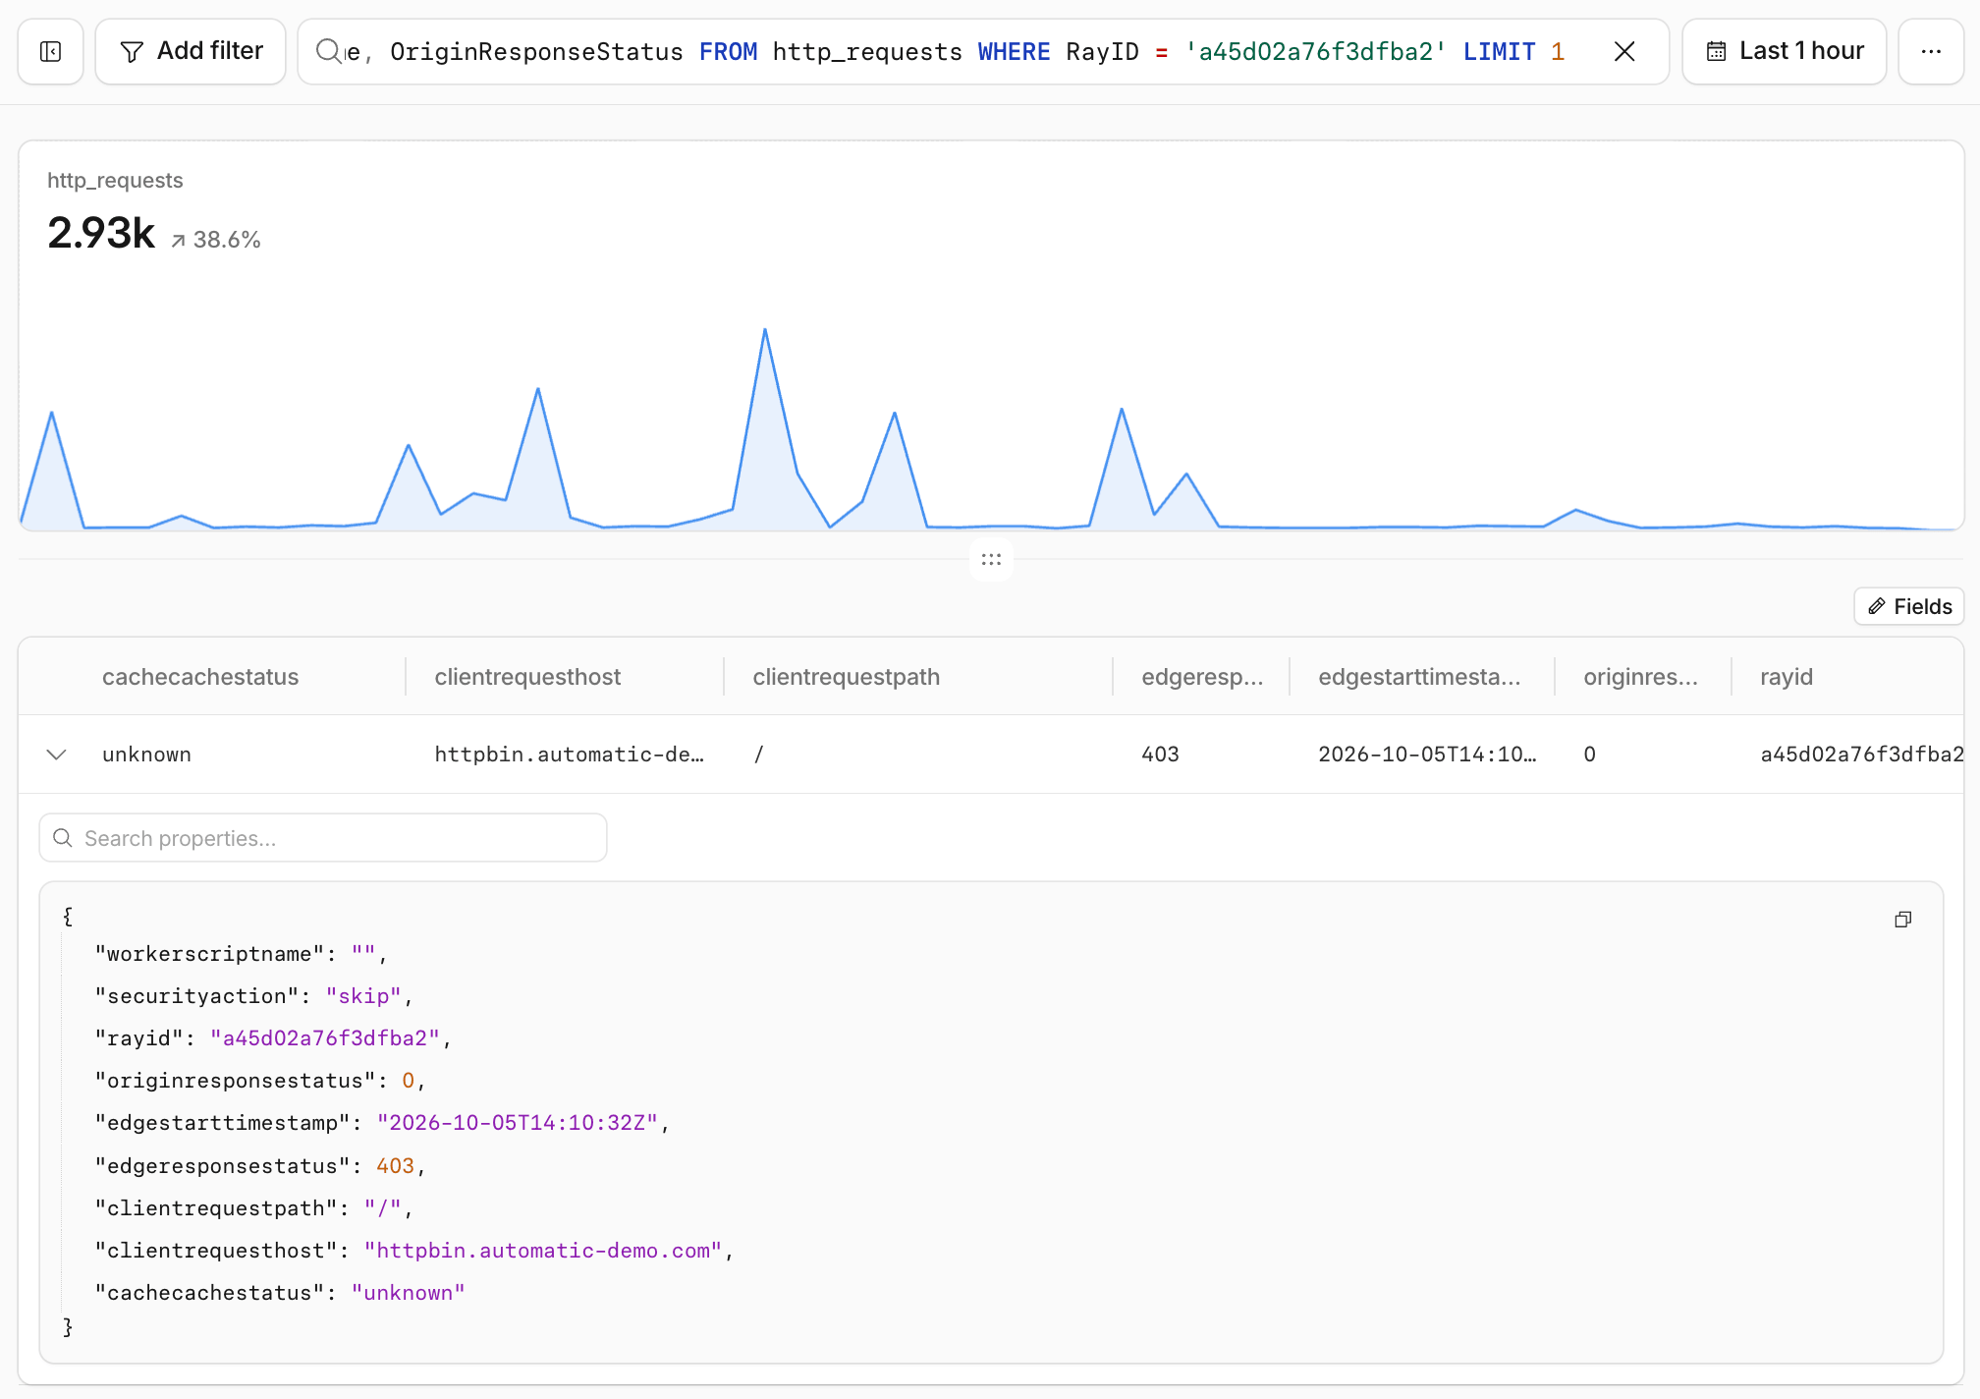Click the 2026-10-05T14:10… timestamp cell
Screen dimensions: 1980x1399
pos(1427,755)
